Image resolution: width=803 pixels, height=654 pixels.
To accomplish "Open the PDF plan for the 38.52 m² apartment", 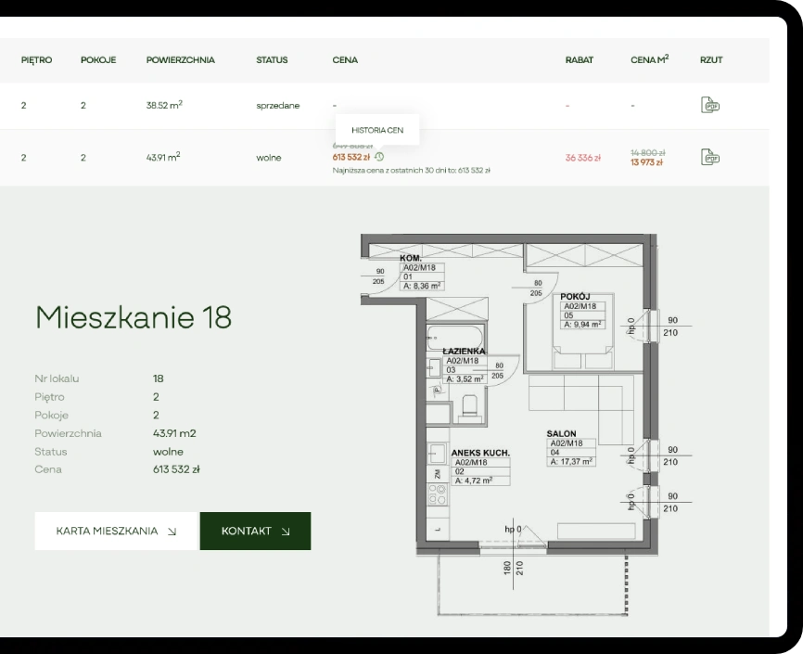I will click(711, 106).
